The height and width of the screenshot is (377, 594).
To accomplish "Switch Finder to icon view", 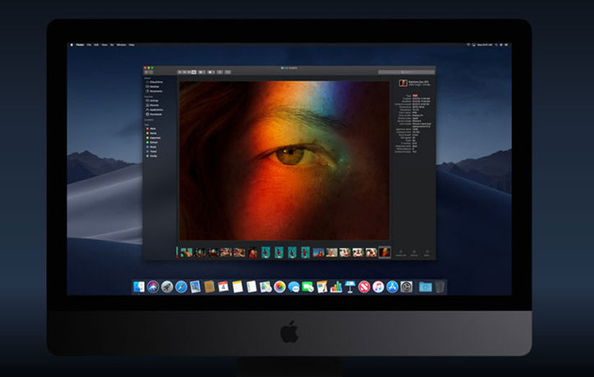I will pyautogui.click(x=180, y=72).
